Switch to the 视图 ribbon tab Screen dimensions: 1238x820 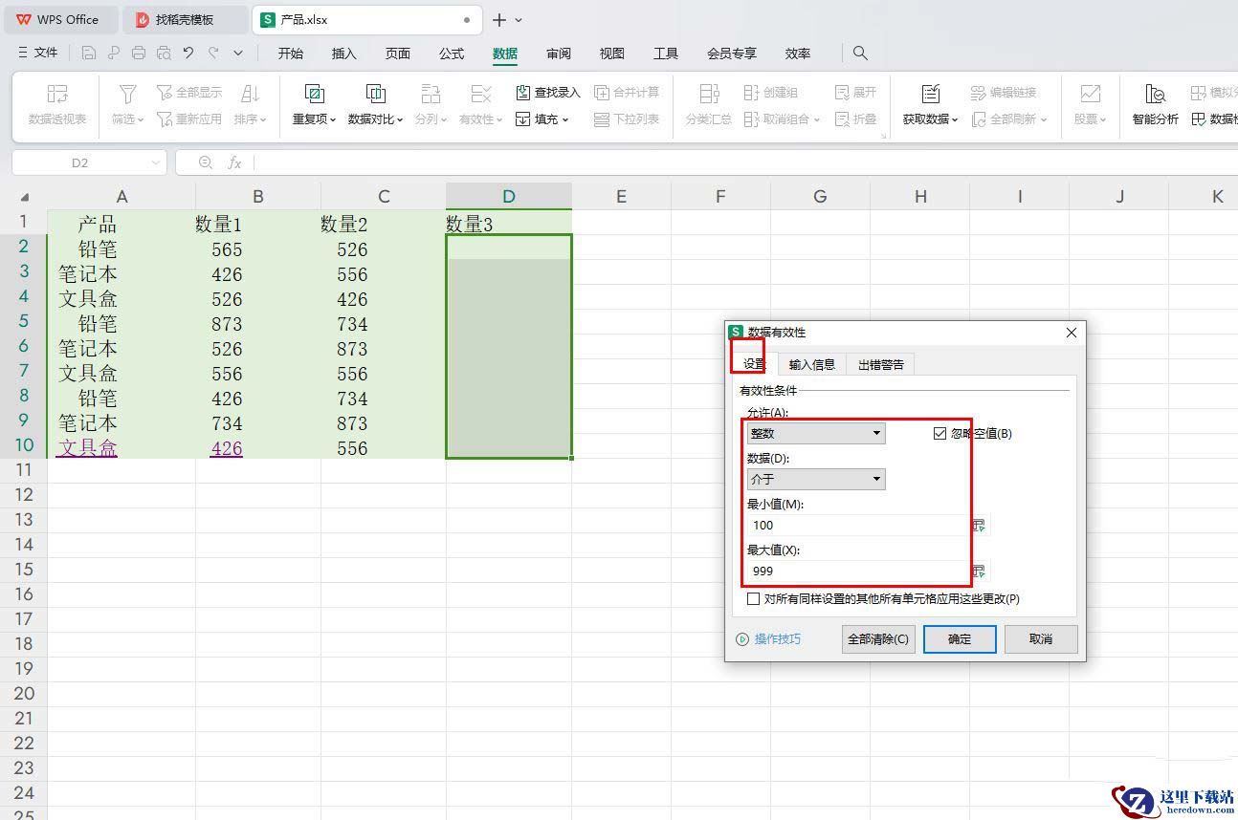tap(612, 54)
